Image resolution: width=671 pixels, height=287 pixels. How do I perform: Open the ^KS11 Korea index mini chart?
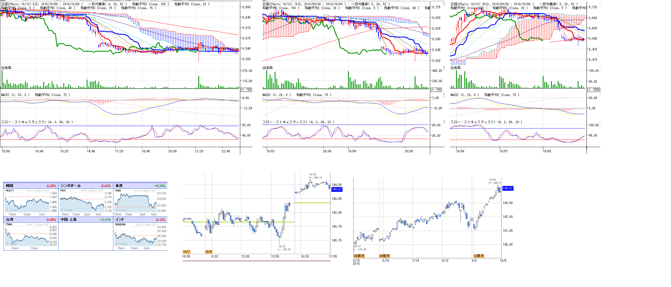(x=27, y=202)
